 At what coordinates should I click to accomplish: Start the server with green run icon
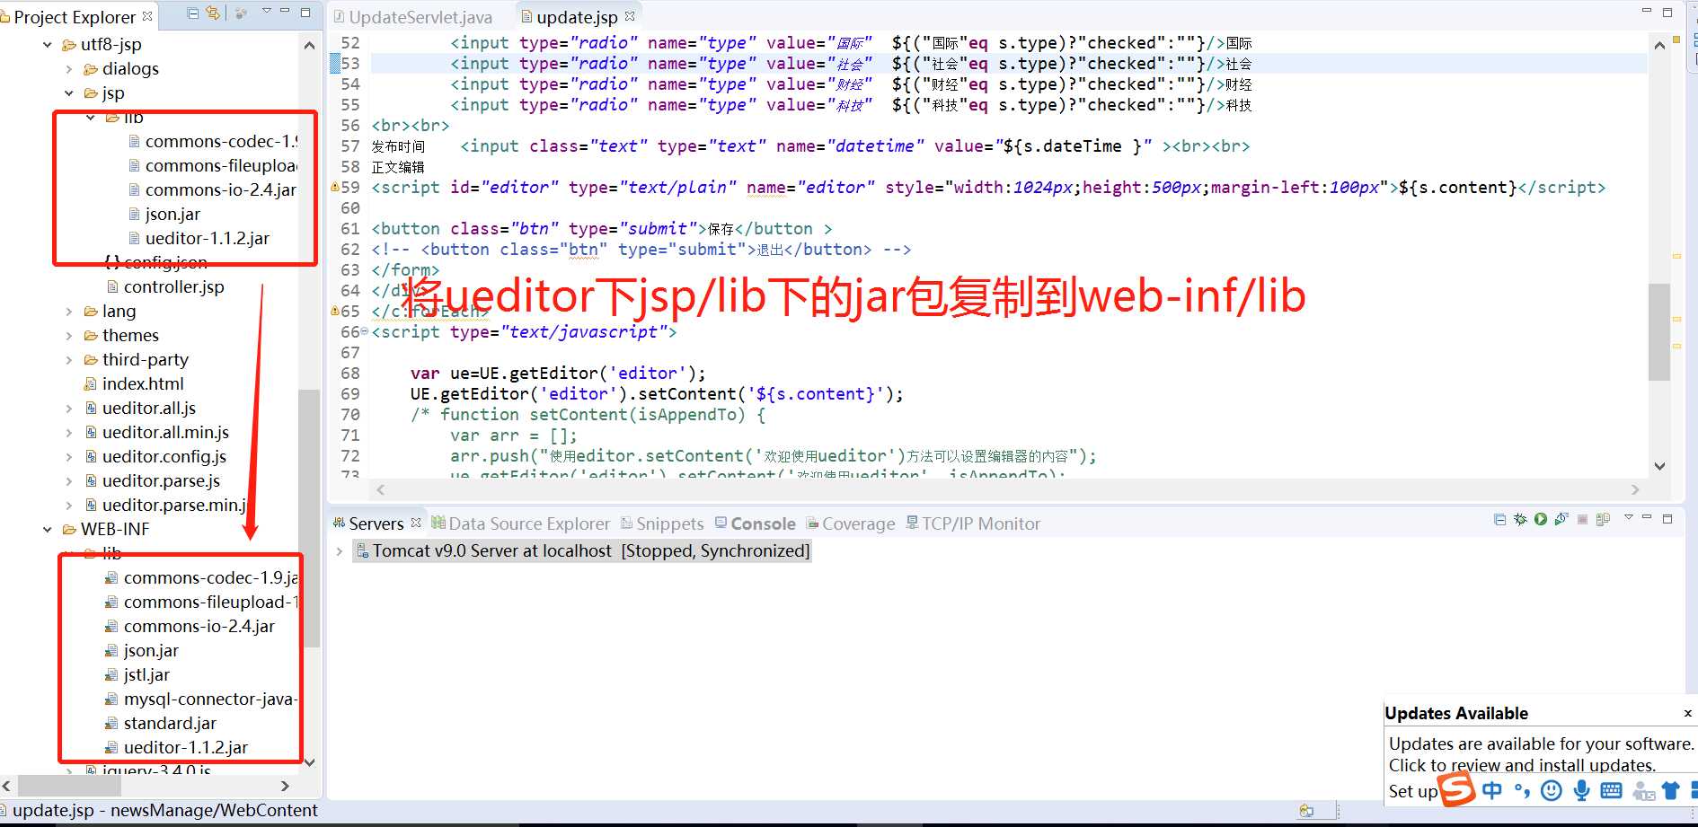(1541, 519)
